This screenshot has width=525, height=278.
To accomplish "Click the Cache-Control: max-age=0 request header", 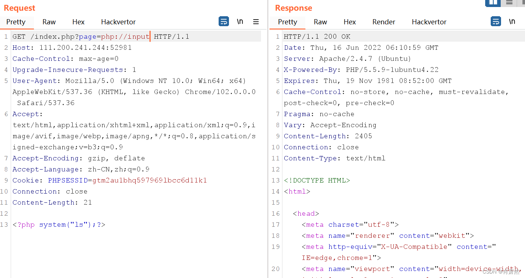I will coord(66,59).
